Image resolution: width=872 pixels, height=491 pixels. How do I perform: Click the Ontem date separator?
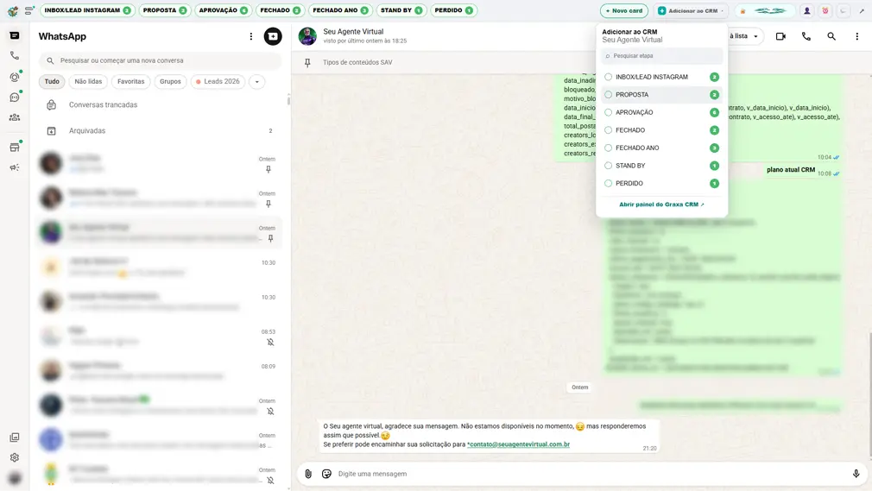click(x=579, y=387)
